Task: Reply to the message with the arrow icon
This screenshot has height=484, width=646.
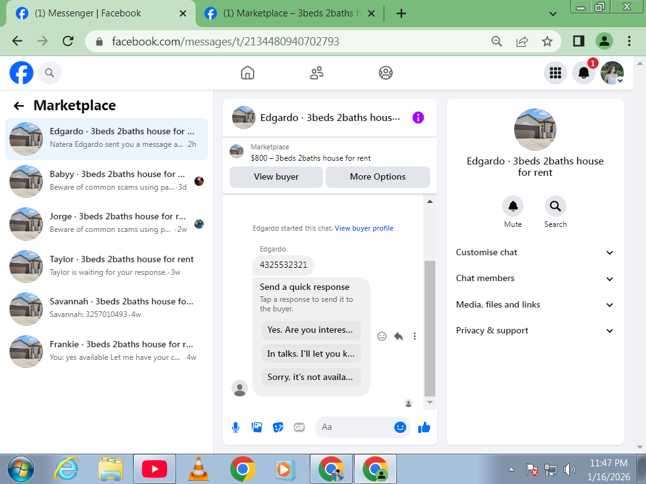Action: pyautogui.click(x=399, y=337)
